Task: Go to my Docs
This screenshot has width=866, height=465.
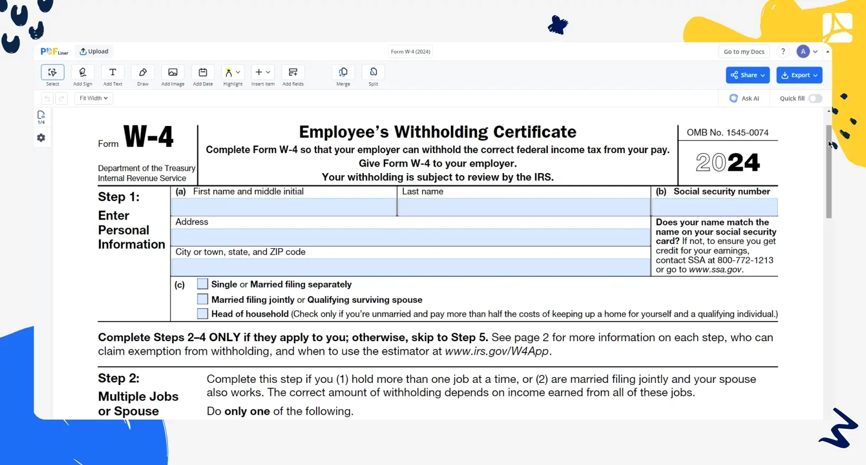Action: click(744, 52)
